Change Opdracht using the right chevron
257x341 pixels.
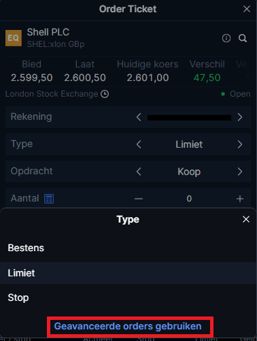240,172
